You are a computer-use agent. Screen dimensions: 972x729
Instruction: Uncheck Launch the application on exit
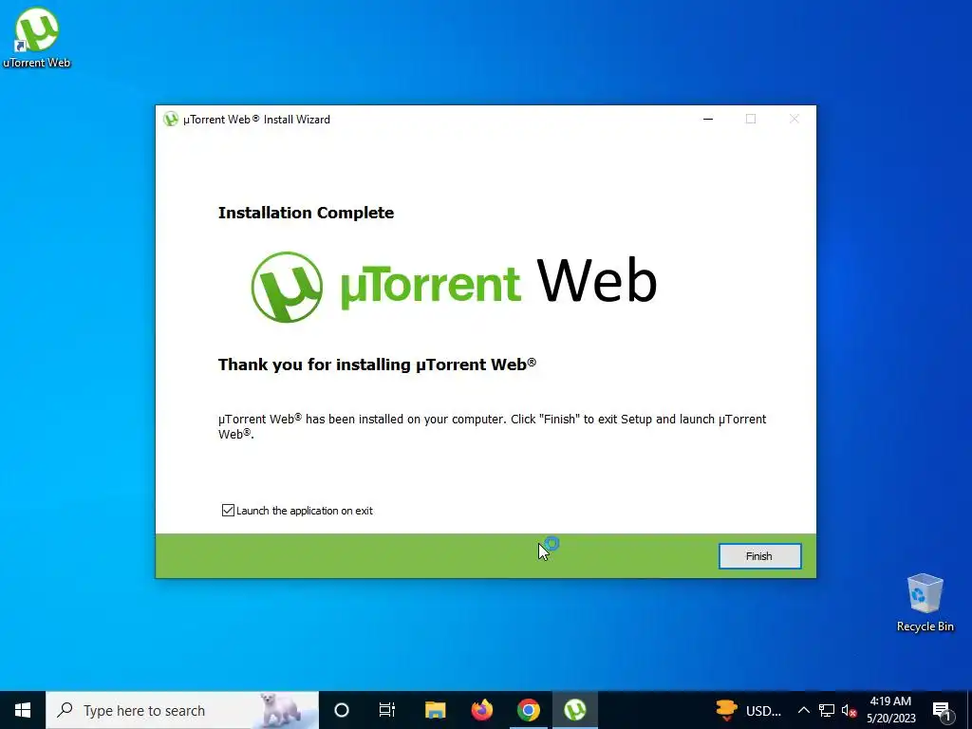point(228,510)
